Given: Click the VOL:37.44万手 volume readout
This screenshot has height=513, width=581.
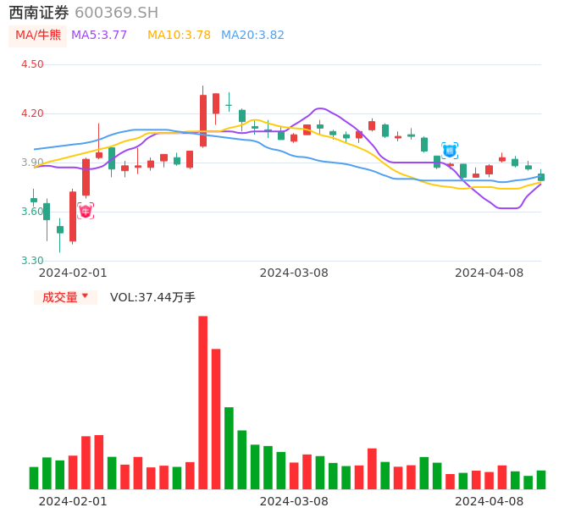Looking at the screenshot, I should click(x=152, y=297).
